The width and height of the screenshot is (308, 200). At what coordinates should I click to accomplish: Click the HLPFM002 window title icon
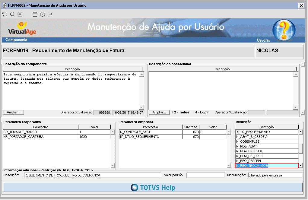pos(4,5)
